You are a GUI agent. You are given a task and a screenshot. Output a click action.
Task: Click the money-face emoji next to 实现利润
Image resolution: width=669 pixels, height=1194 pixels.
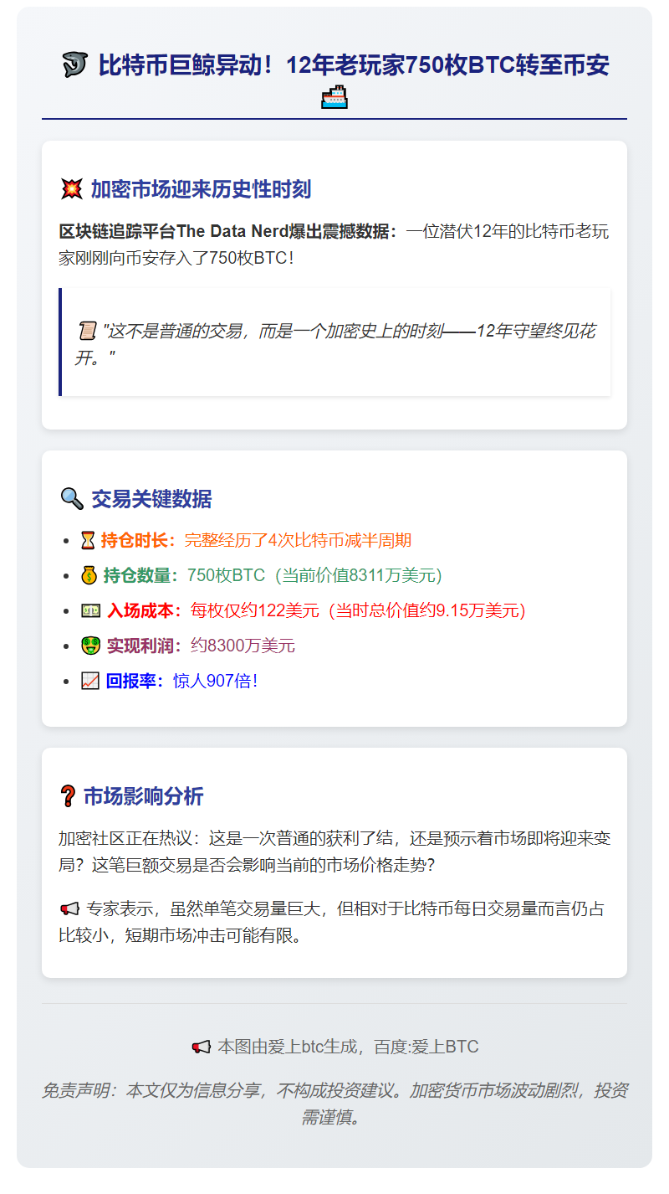[x=90, y=646]
